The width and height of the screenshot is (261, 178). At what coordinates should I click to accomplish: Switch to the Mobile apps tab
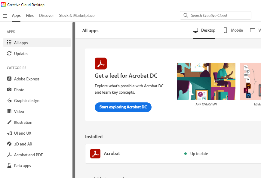point(233,30)
